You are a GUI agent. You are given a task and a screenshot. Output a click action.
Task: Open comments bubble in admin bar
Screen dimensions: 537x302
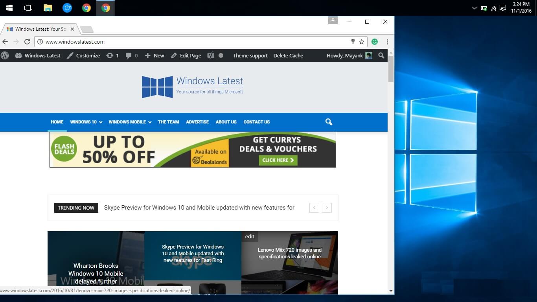pos(132,55)
